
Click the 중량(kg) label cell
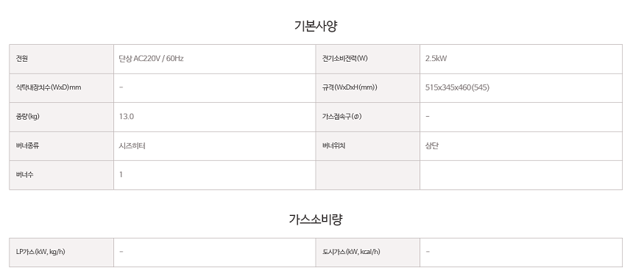click(61, 117)
